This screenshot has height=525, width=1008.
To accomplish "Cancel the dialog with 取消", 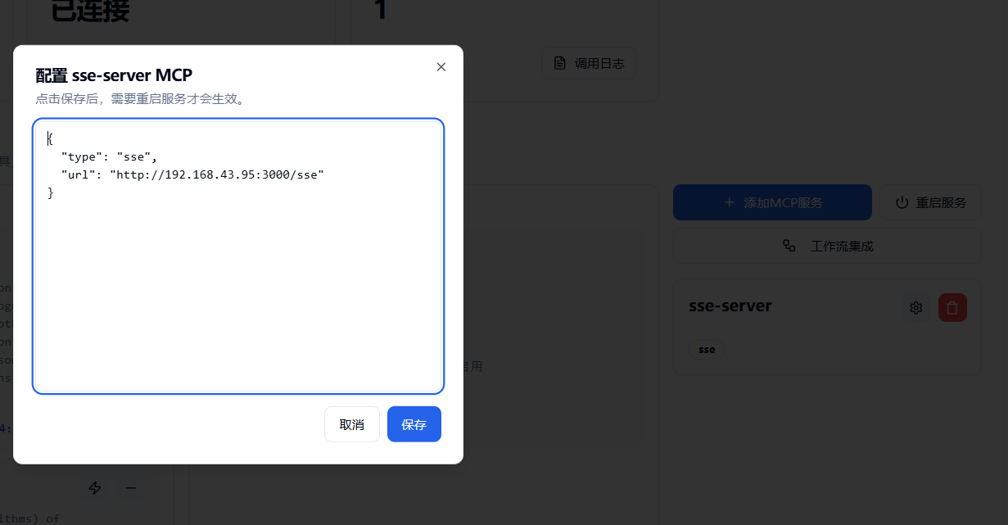I will [x=352, y=424].
